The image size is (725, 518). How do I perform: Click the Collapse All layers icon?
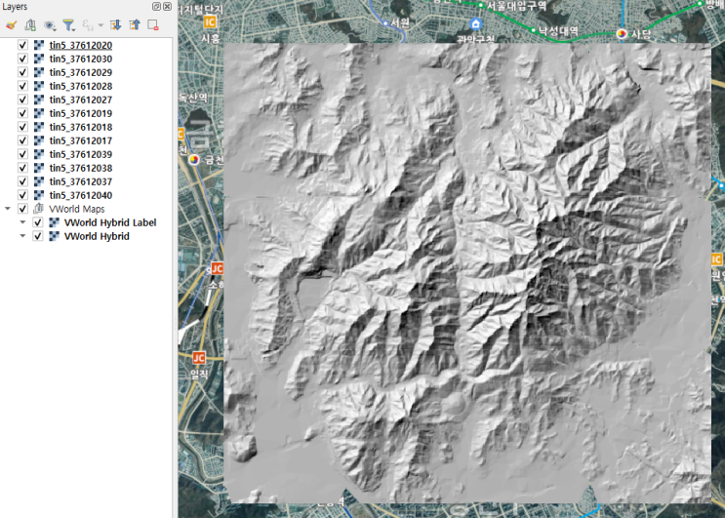click(x=134, y=24)
